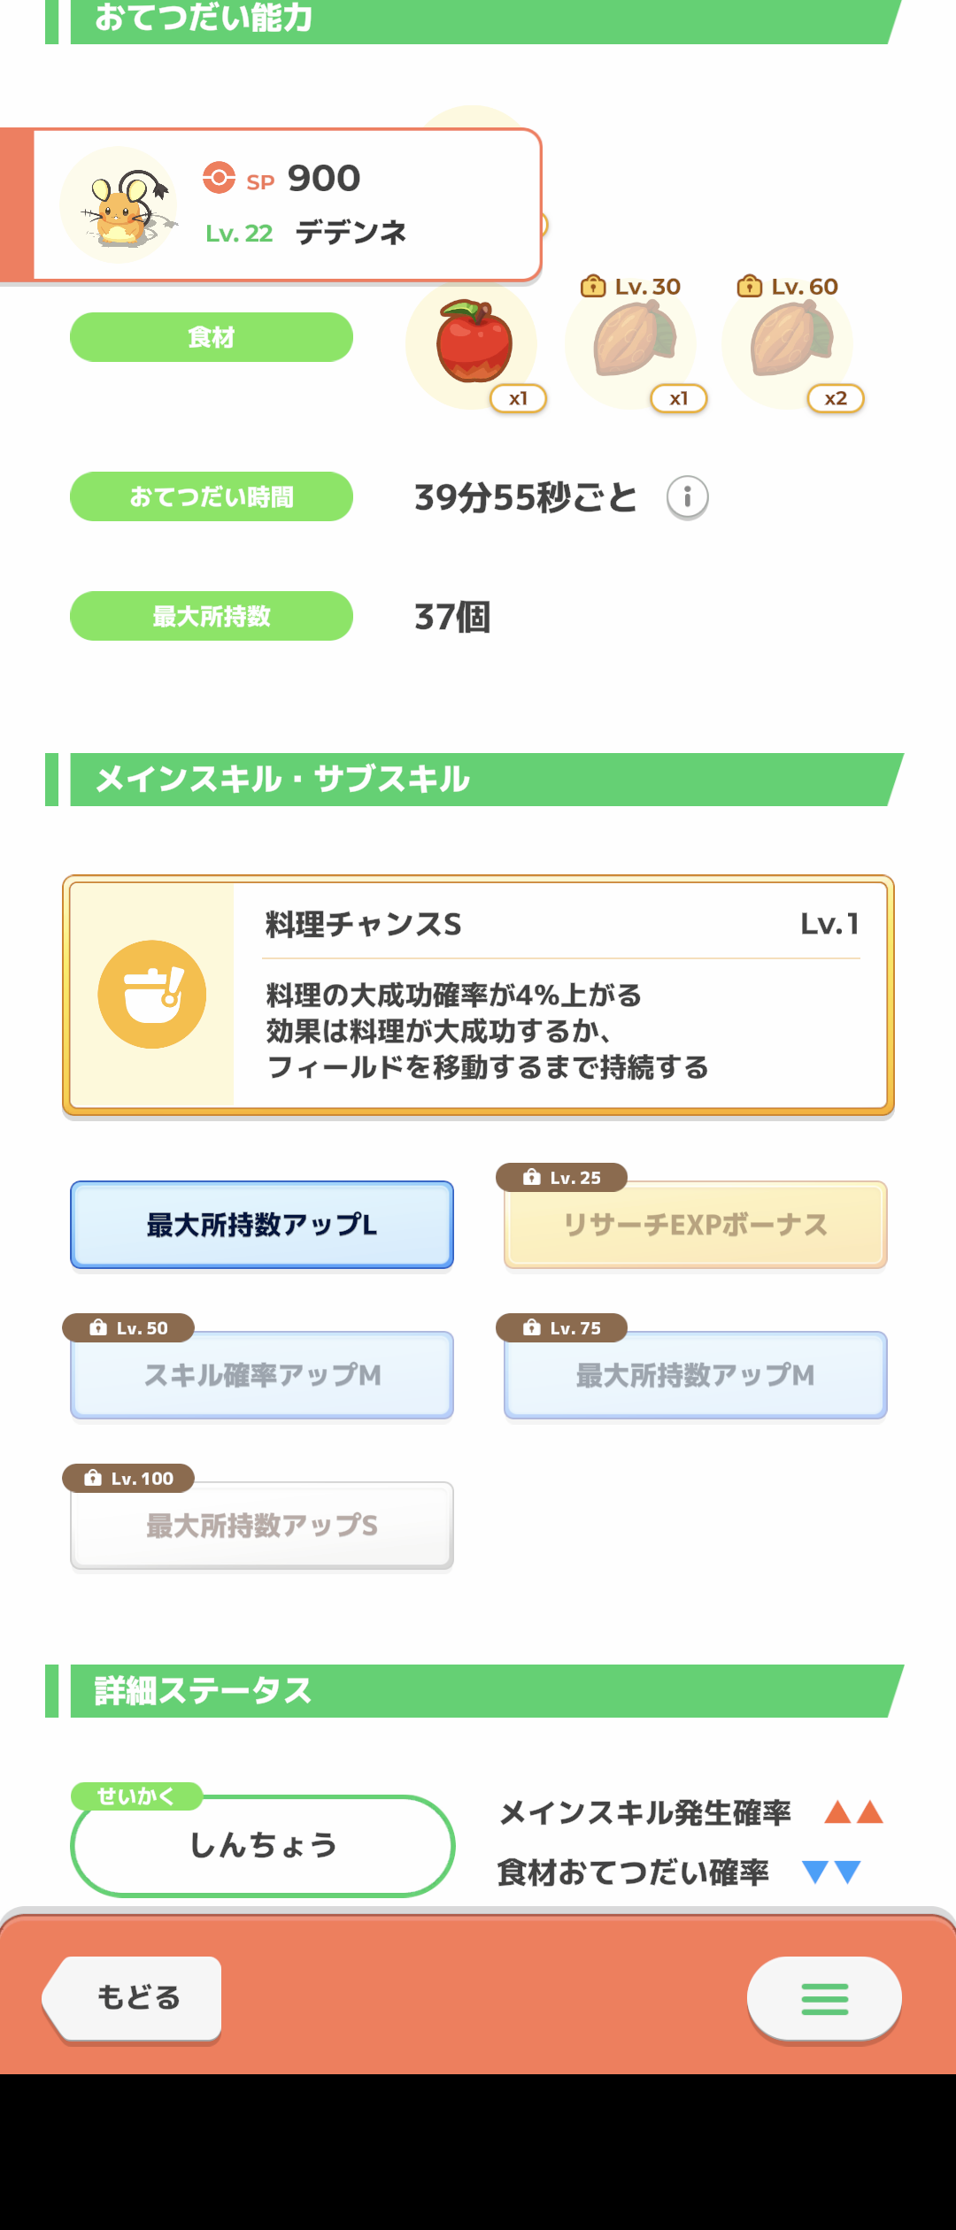Select the 最大所持数アップL sub skill
Image resolution: width=956 pixels, height=2230 pixels.
[x=262, y=1225]
